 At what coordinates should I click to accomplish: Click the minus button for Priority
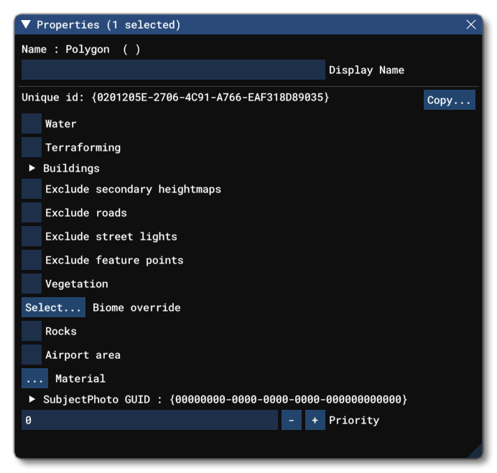[x=291, y=421]
